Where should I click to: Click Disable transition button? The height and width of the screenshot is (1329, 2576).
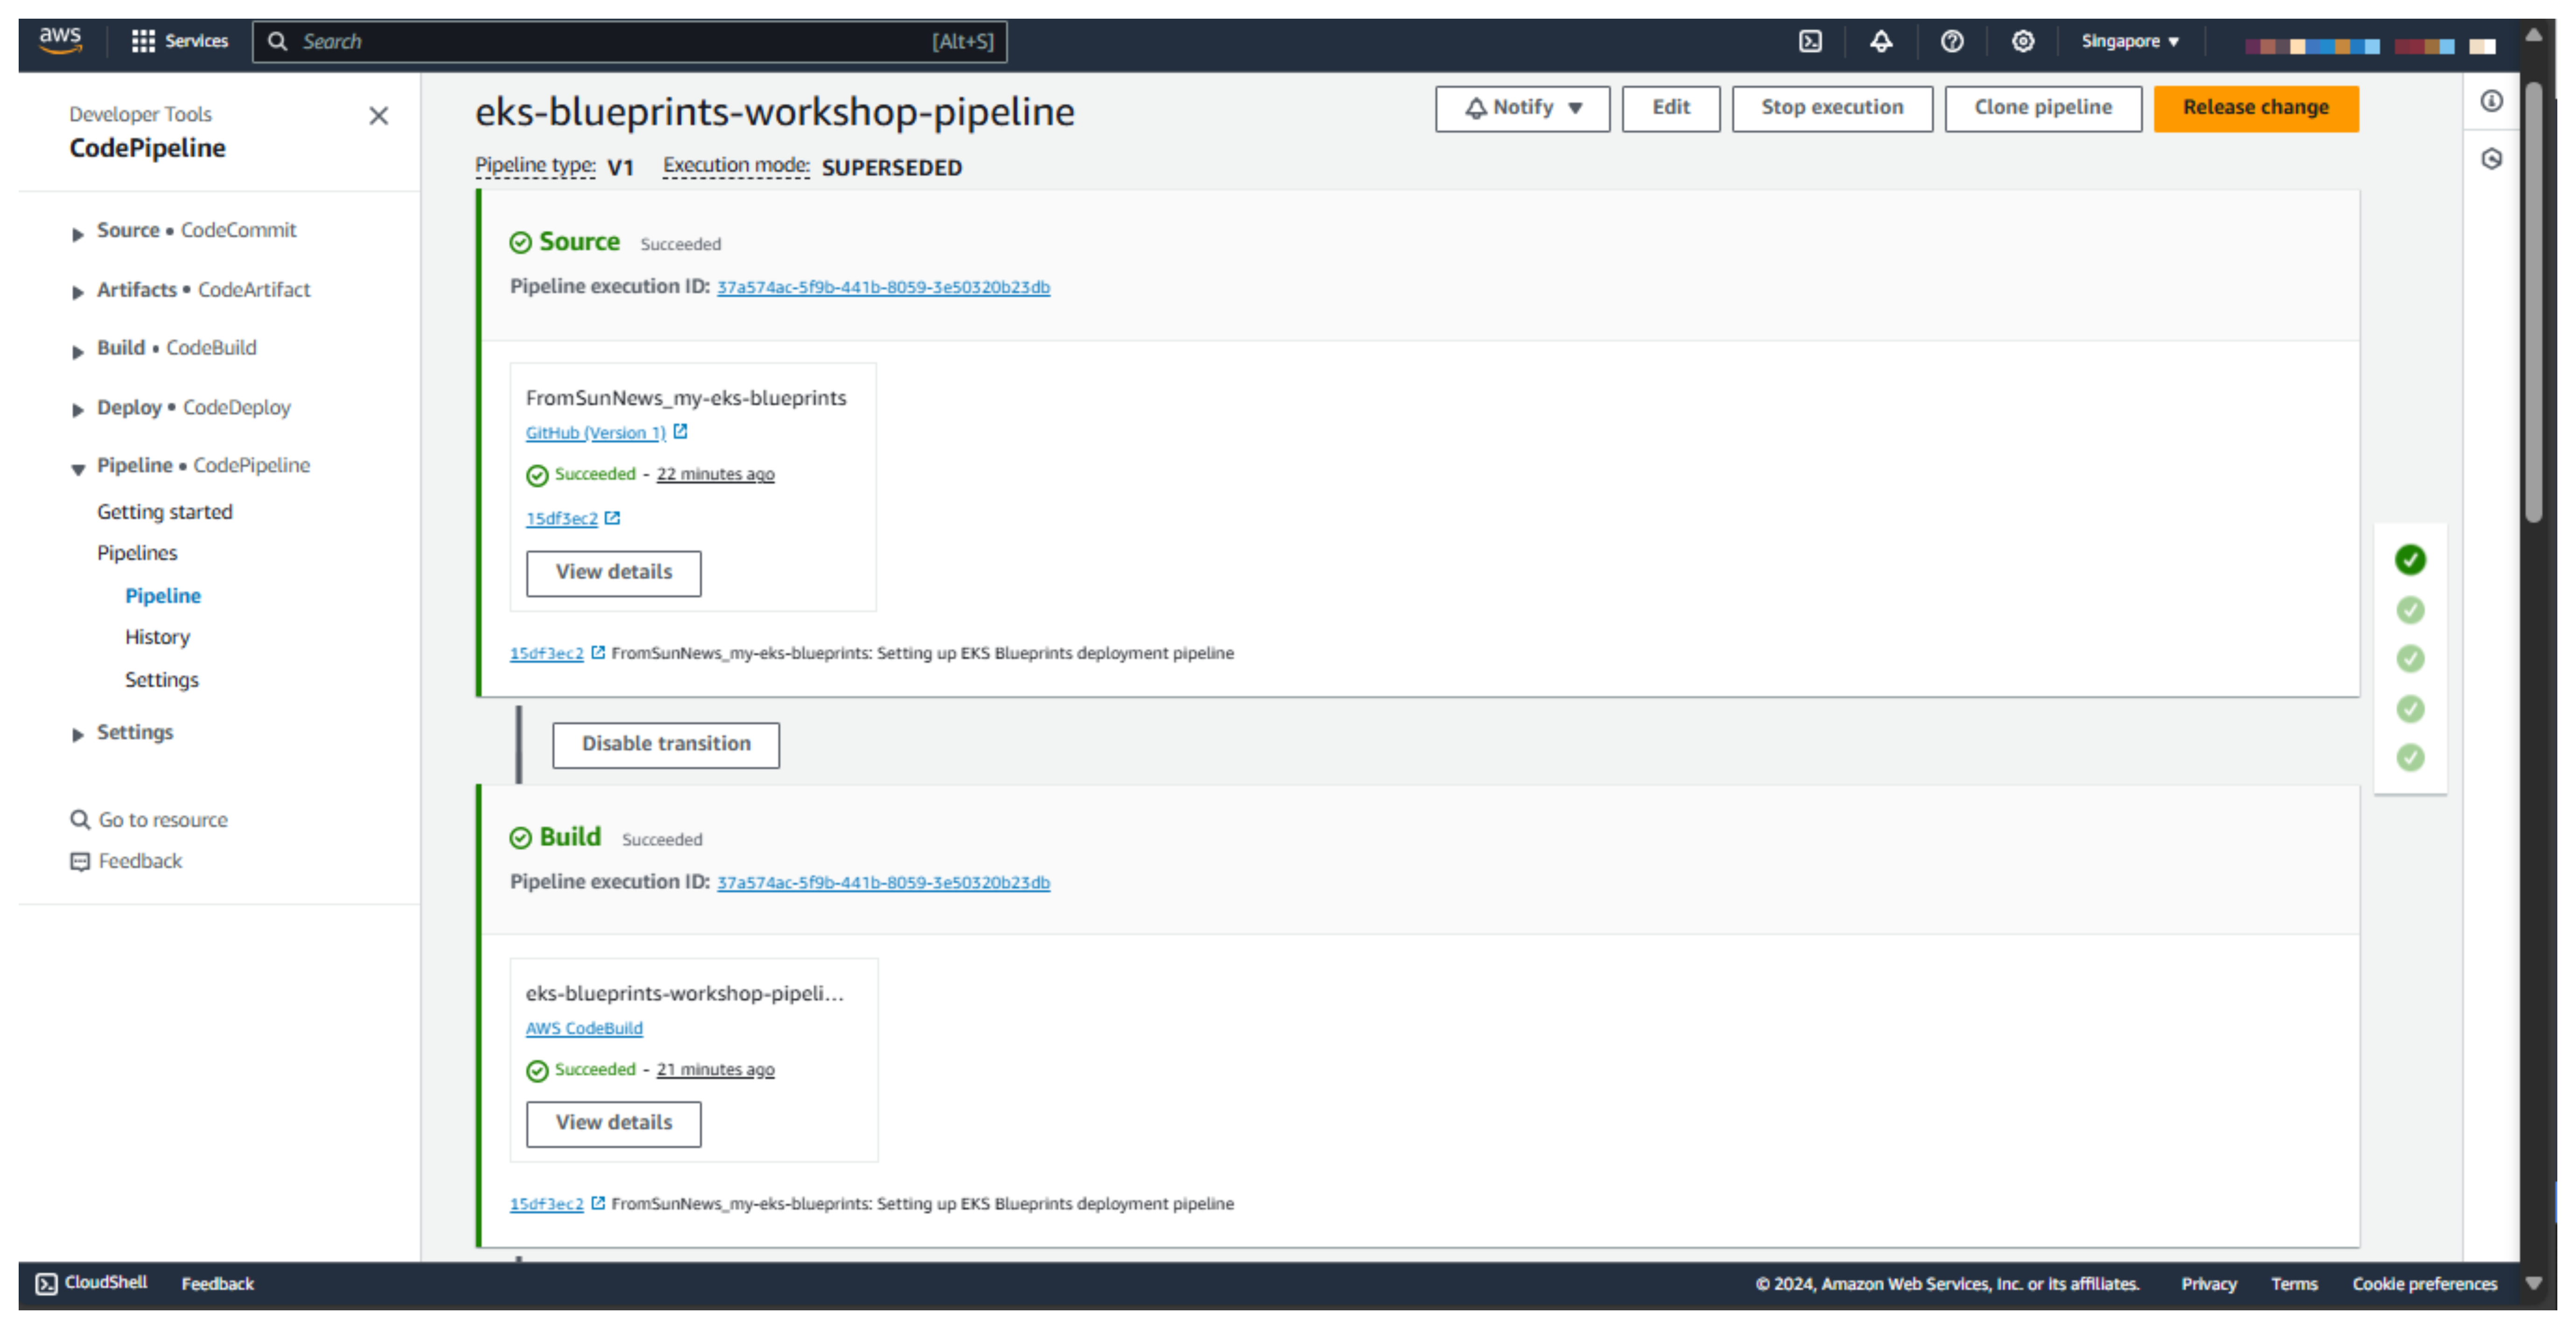click(666, 745)
